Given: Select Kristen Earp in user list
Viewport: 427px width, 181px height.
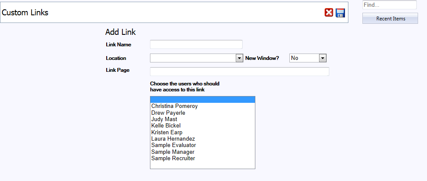Looking at the screenshot, I should point(167,133).
